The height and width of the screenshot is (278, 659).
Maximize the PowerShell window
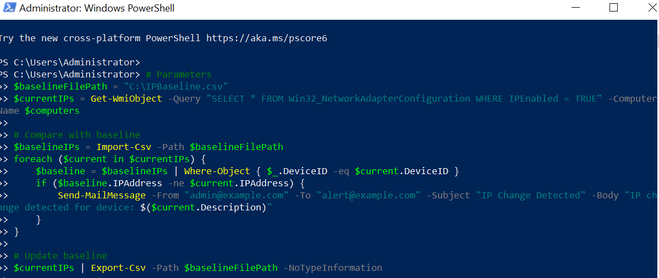click(x=613, y=8)
